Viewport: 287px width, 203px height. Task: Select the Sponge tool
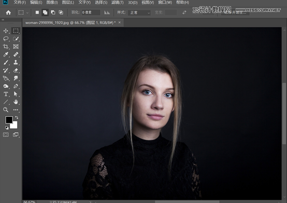pyautogui.click(x=6, y=86)
